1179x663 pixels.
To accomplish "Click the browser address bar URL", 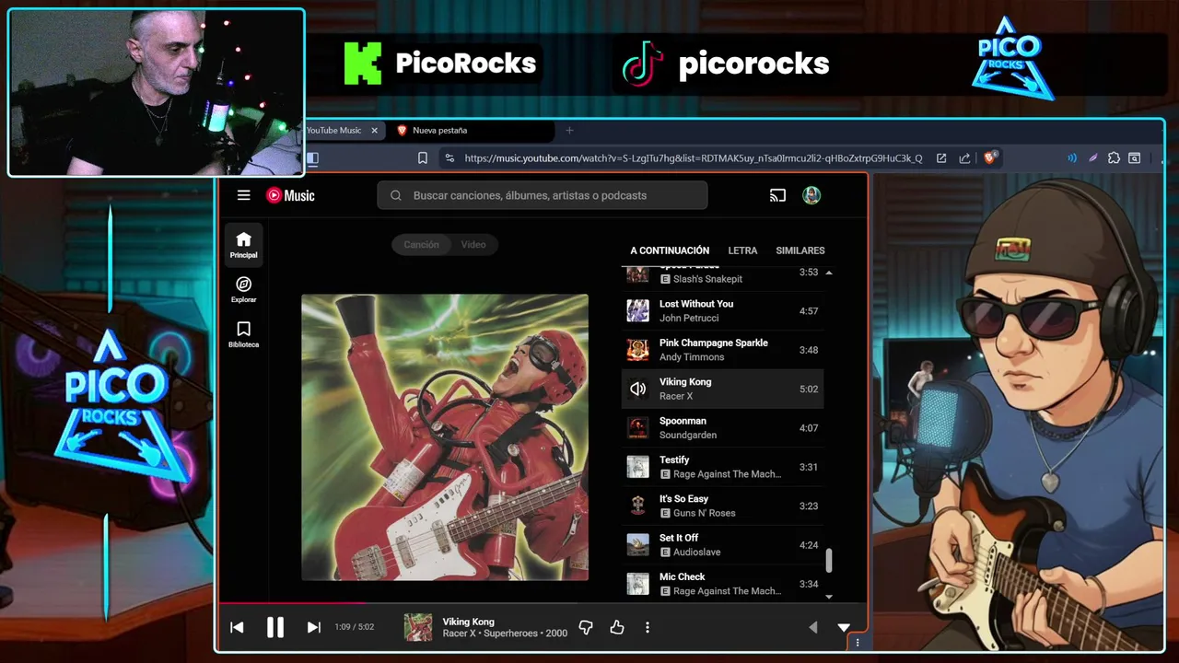I will coord(694,158).
